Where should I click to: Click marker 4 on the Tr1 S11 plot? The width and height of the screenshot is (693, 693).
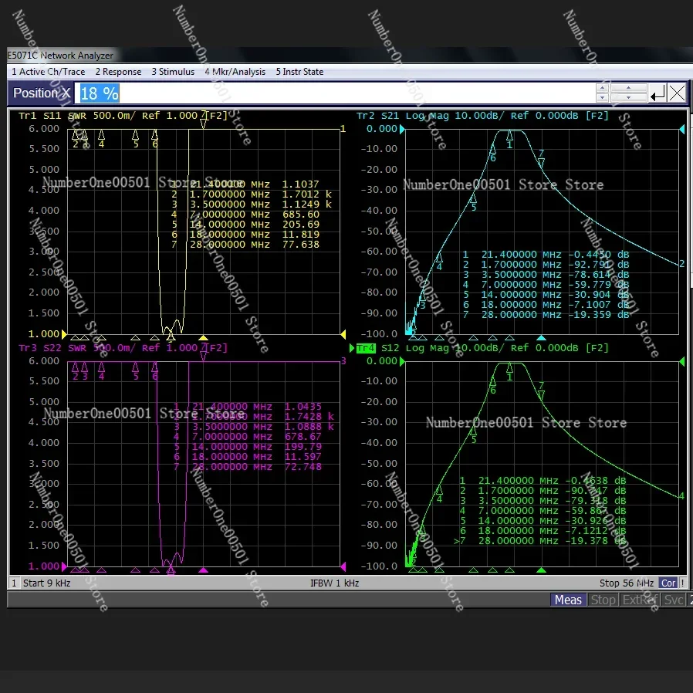(x=102, y=138)
